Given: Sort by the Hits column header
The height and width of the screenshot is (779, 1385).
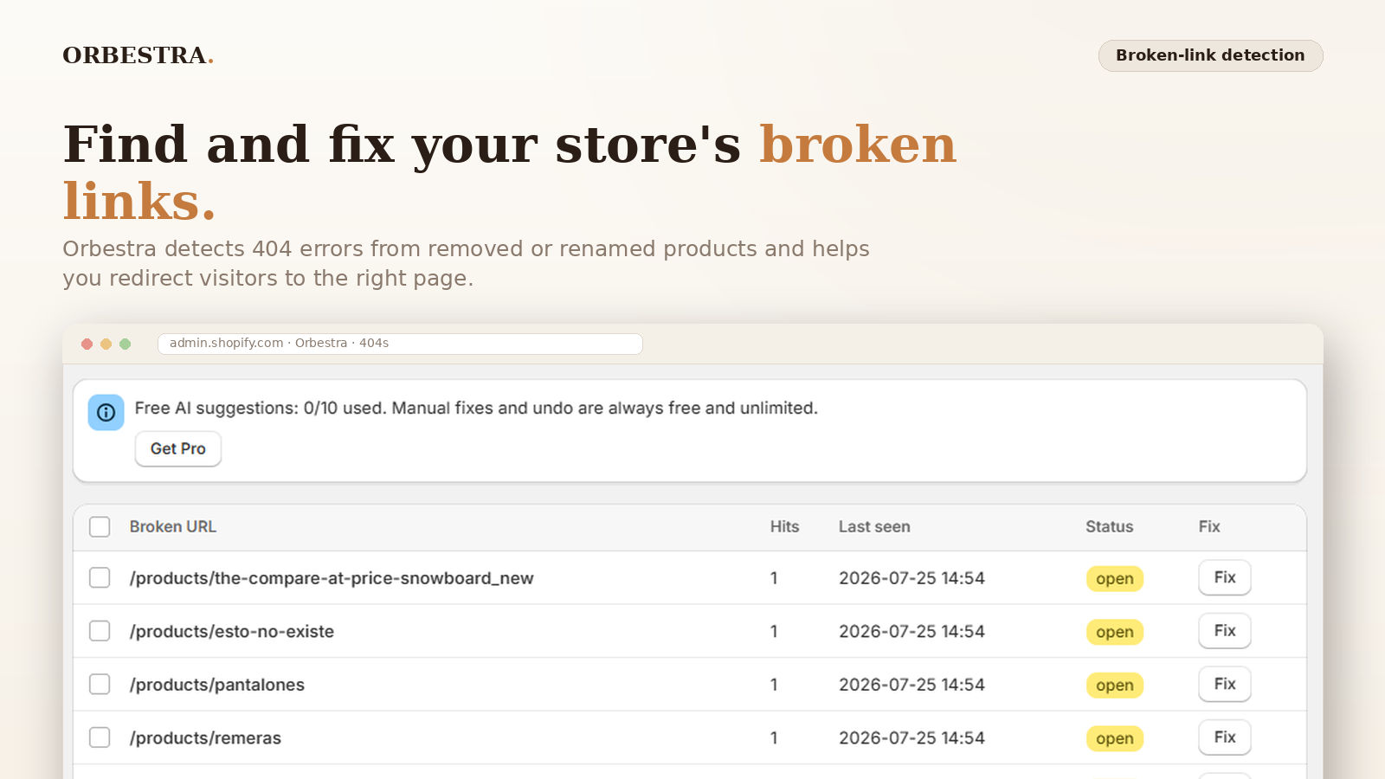Looking at the screenshot, I should pos(784,526).
